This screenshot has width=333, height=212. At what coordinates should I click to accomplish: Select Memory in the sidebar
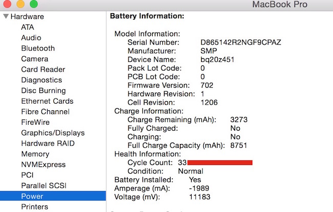[x=35, y=154]
